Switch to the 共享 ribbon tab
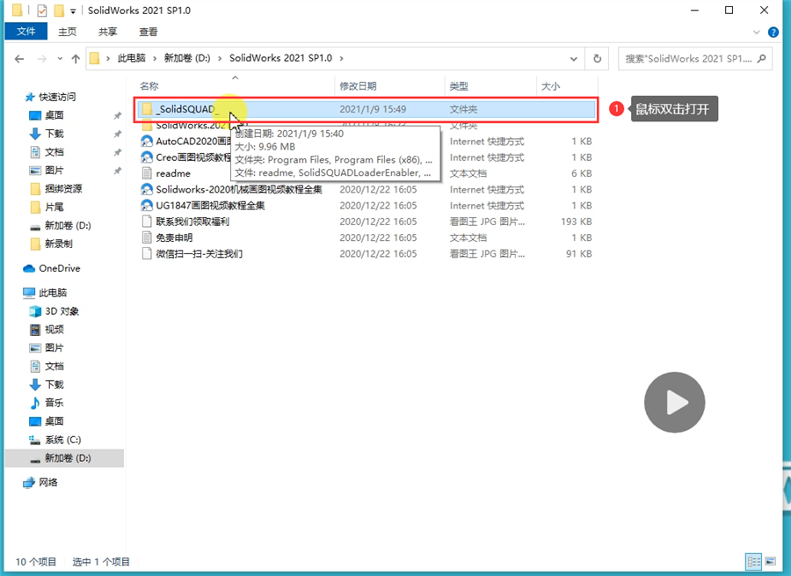Image resolution: width=791 pixels, height=576 pixels. coord(107,32)
